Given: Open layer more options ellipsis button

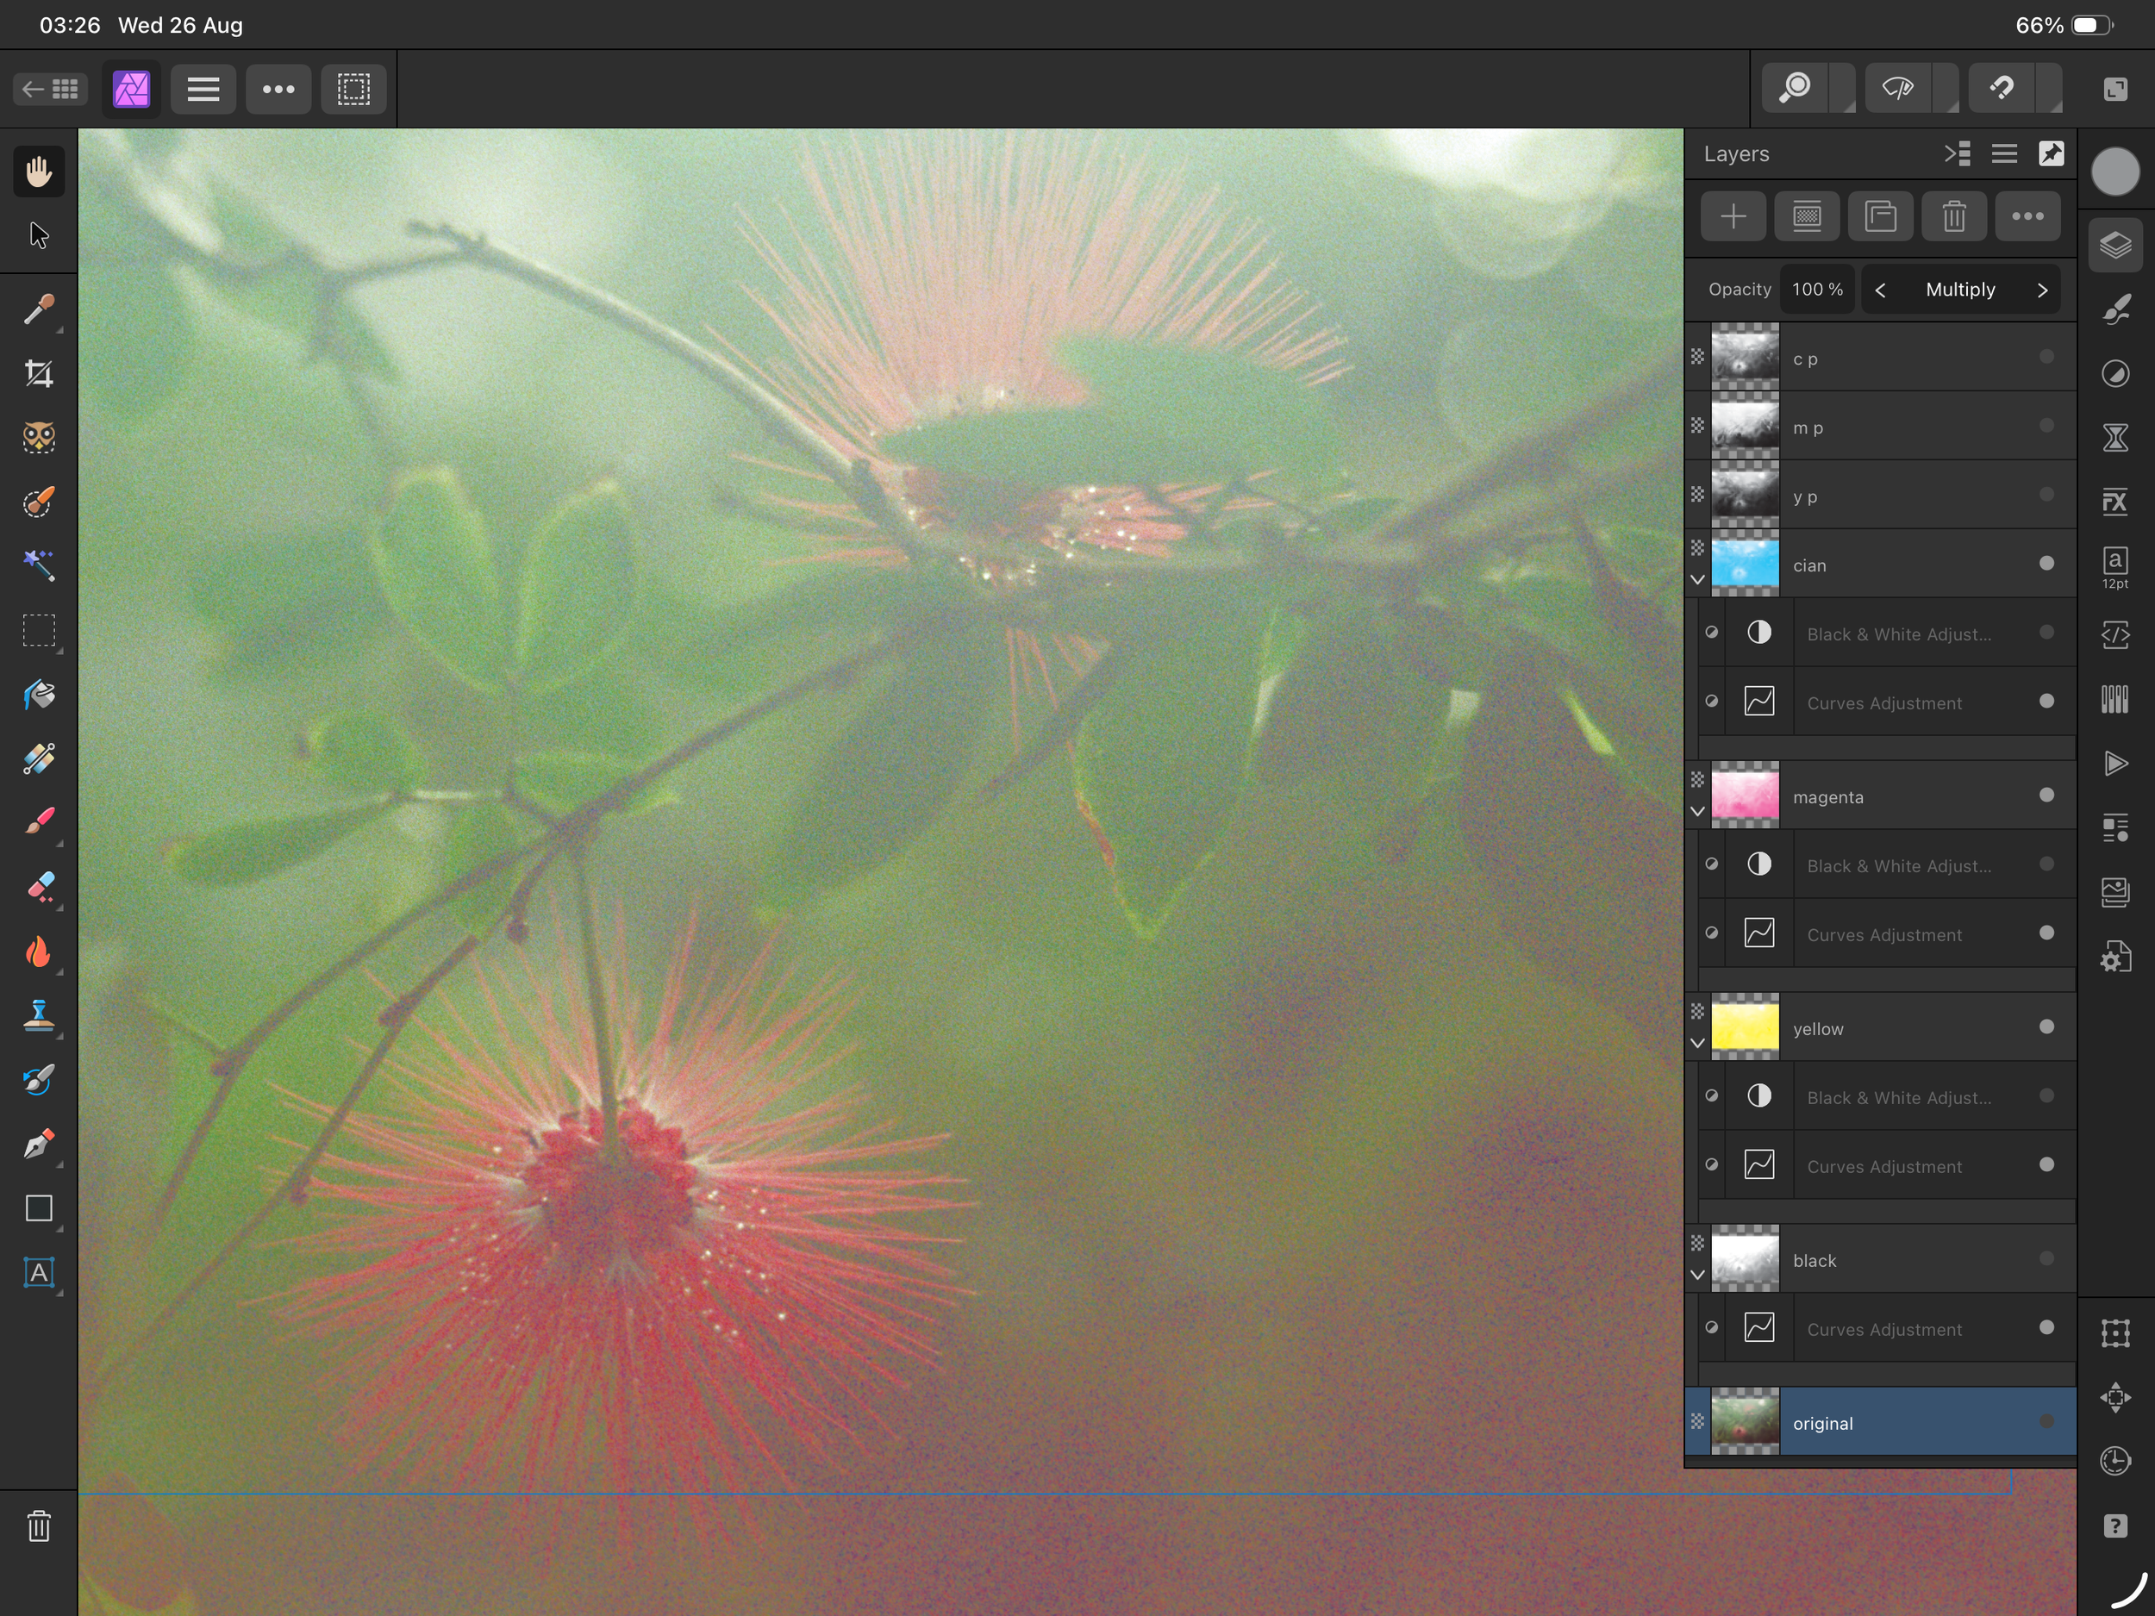Looking at the screenshot, I should pos(2027,216).
